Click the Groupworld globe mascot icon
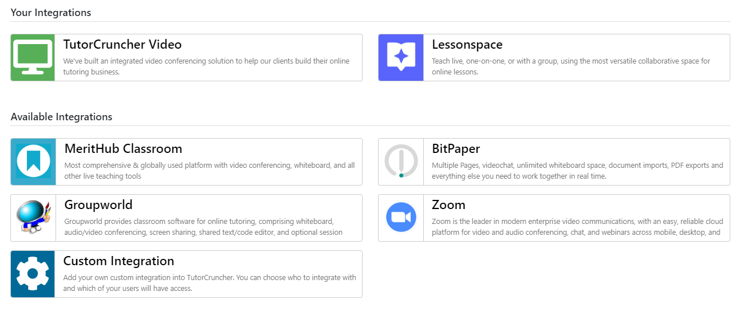 (x=33, y=218)
